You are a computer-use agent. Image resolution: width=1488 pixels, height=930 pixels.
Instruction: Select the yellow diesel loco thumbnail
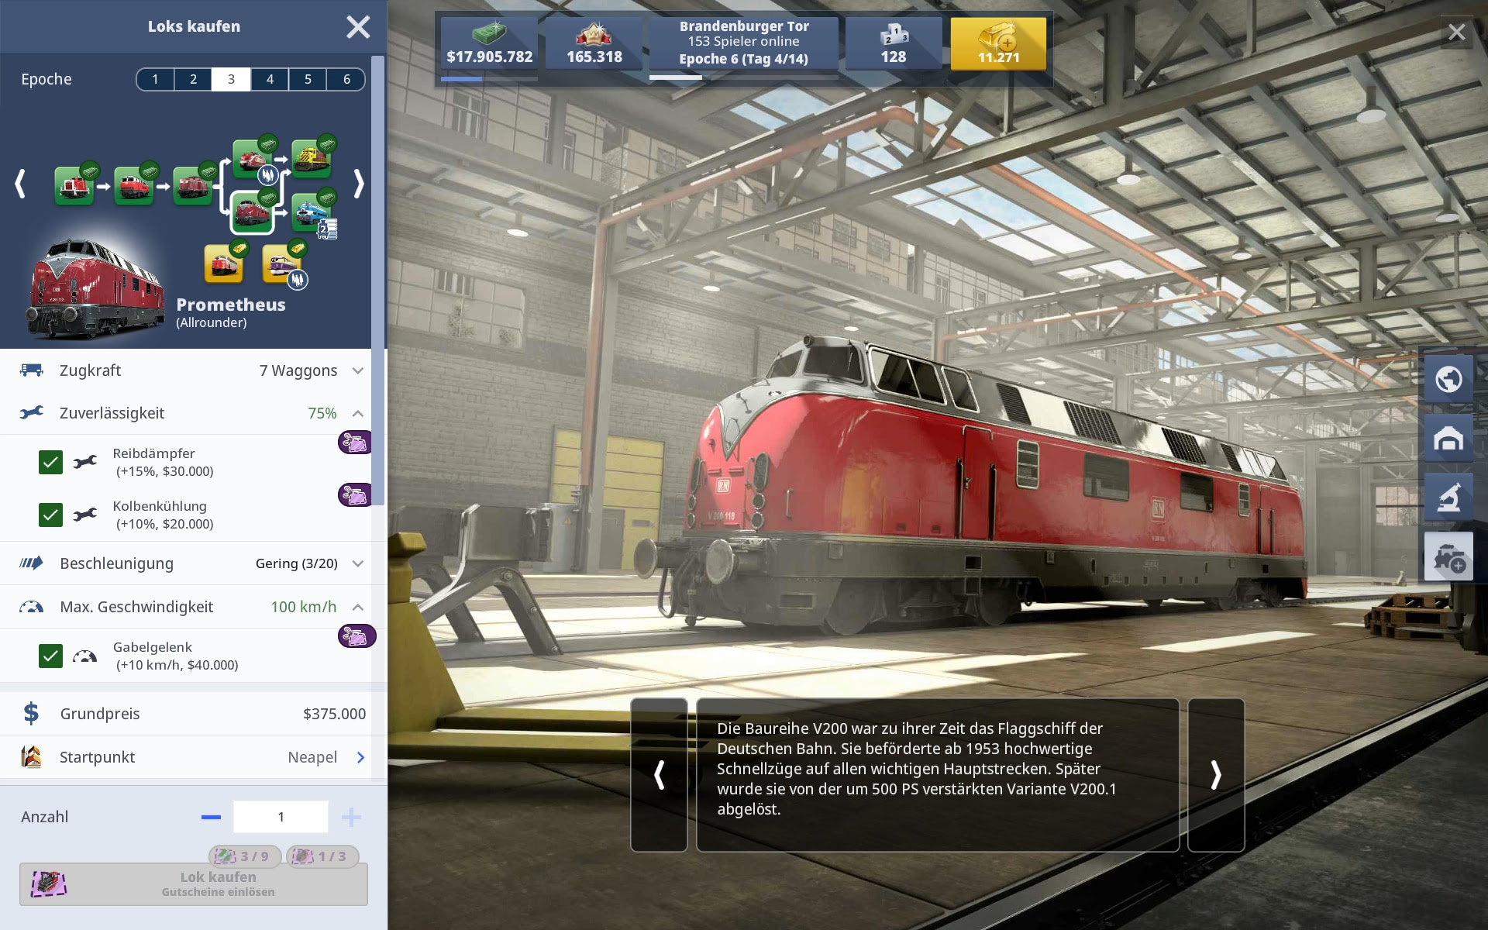tap(311, 159)
